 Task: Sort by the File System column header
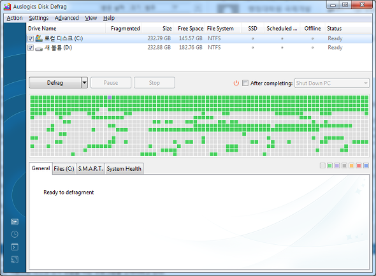[x=223, y=29]
